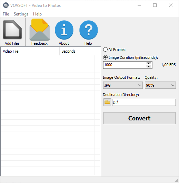Viewport: 179px width, 183px height.
Task: Open the Image Output Format JPG dropdown
Action: [x=123, y=85]
